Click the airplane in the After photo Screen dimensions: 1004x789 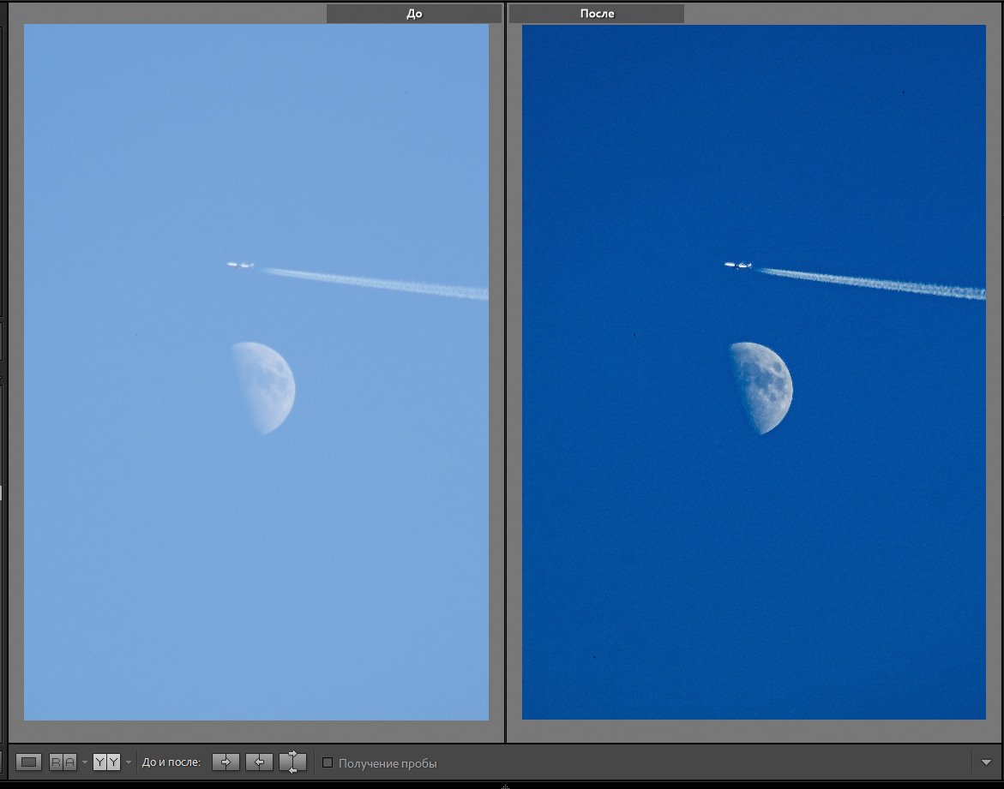[738, 265]
